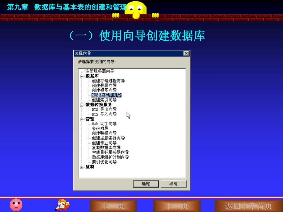Select 创建警报向导 item

(104, 133)
